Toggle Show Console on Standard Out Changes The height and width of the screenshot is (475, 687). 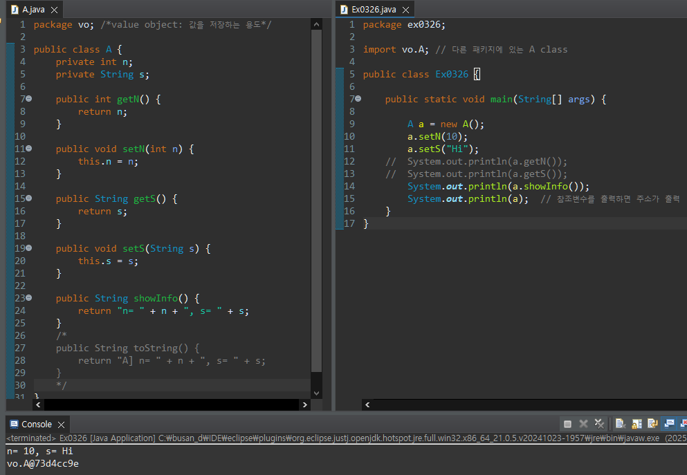(x=668, y=423)
